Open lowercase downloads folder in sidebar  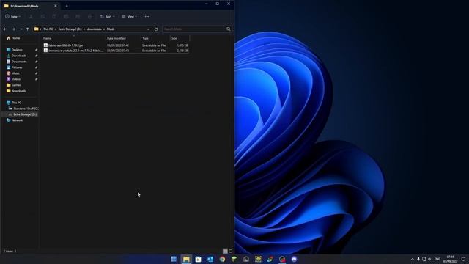18,91
